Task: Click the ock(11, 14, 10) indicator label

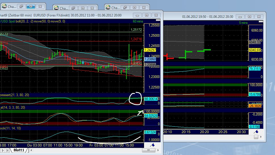Action: (10, 128)
